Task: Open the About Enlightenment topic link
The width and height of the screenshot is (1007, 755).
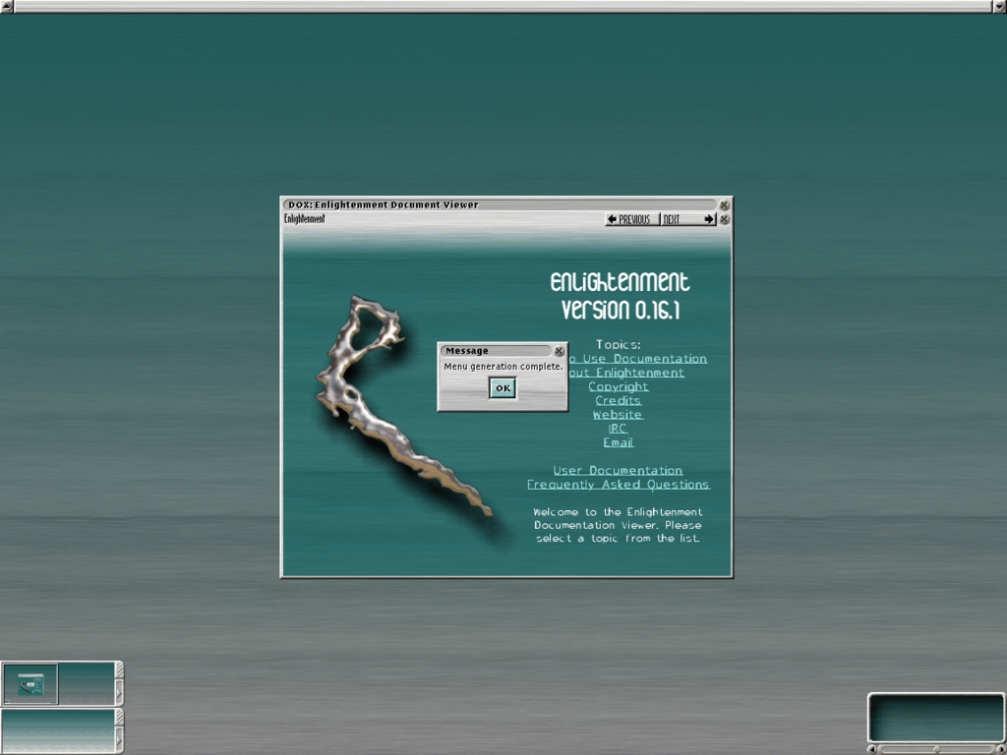Action: [629, 373]
